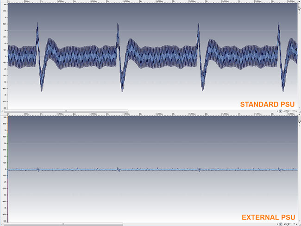The height and width of the screenshot is (226, 301).
Task: Click the horizontal zoom slider under the Standard PSU panel
Action: pyautogui.click(x=290, y=111)
